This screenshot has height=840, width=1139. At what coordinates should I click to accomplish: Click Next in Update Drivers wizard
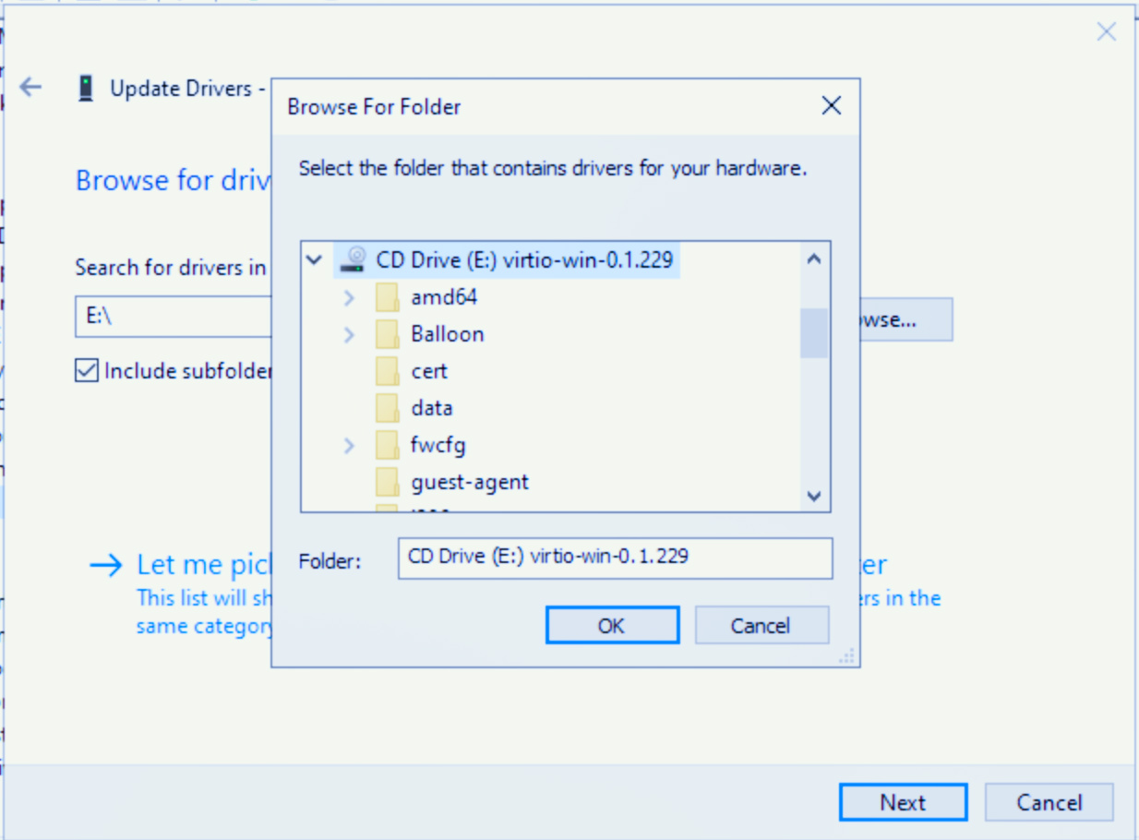(902, 802)
